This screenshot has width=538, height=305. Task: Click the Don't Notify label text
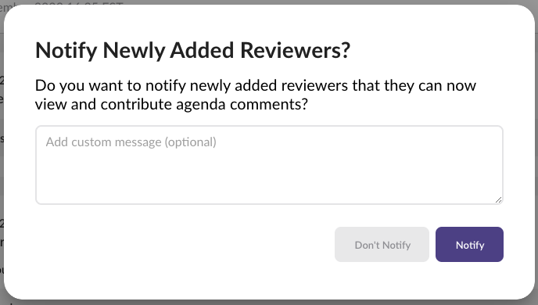click(382, 245)
